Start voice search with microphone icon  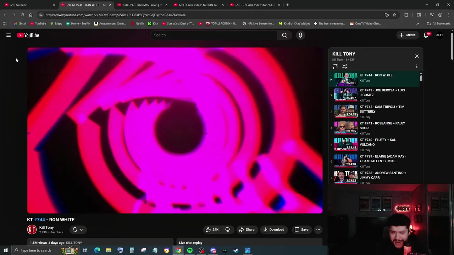click(300, 35)
